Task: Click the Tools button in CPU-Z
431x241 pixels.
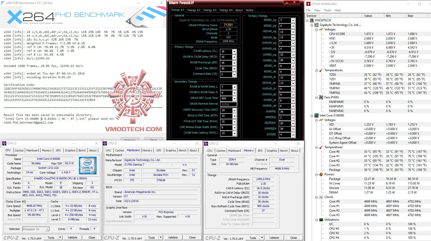Action: coord(51,237)
